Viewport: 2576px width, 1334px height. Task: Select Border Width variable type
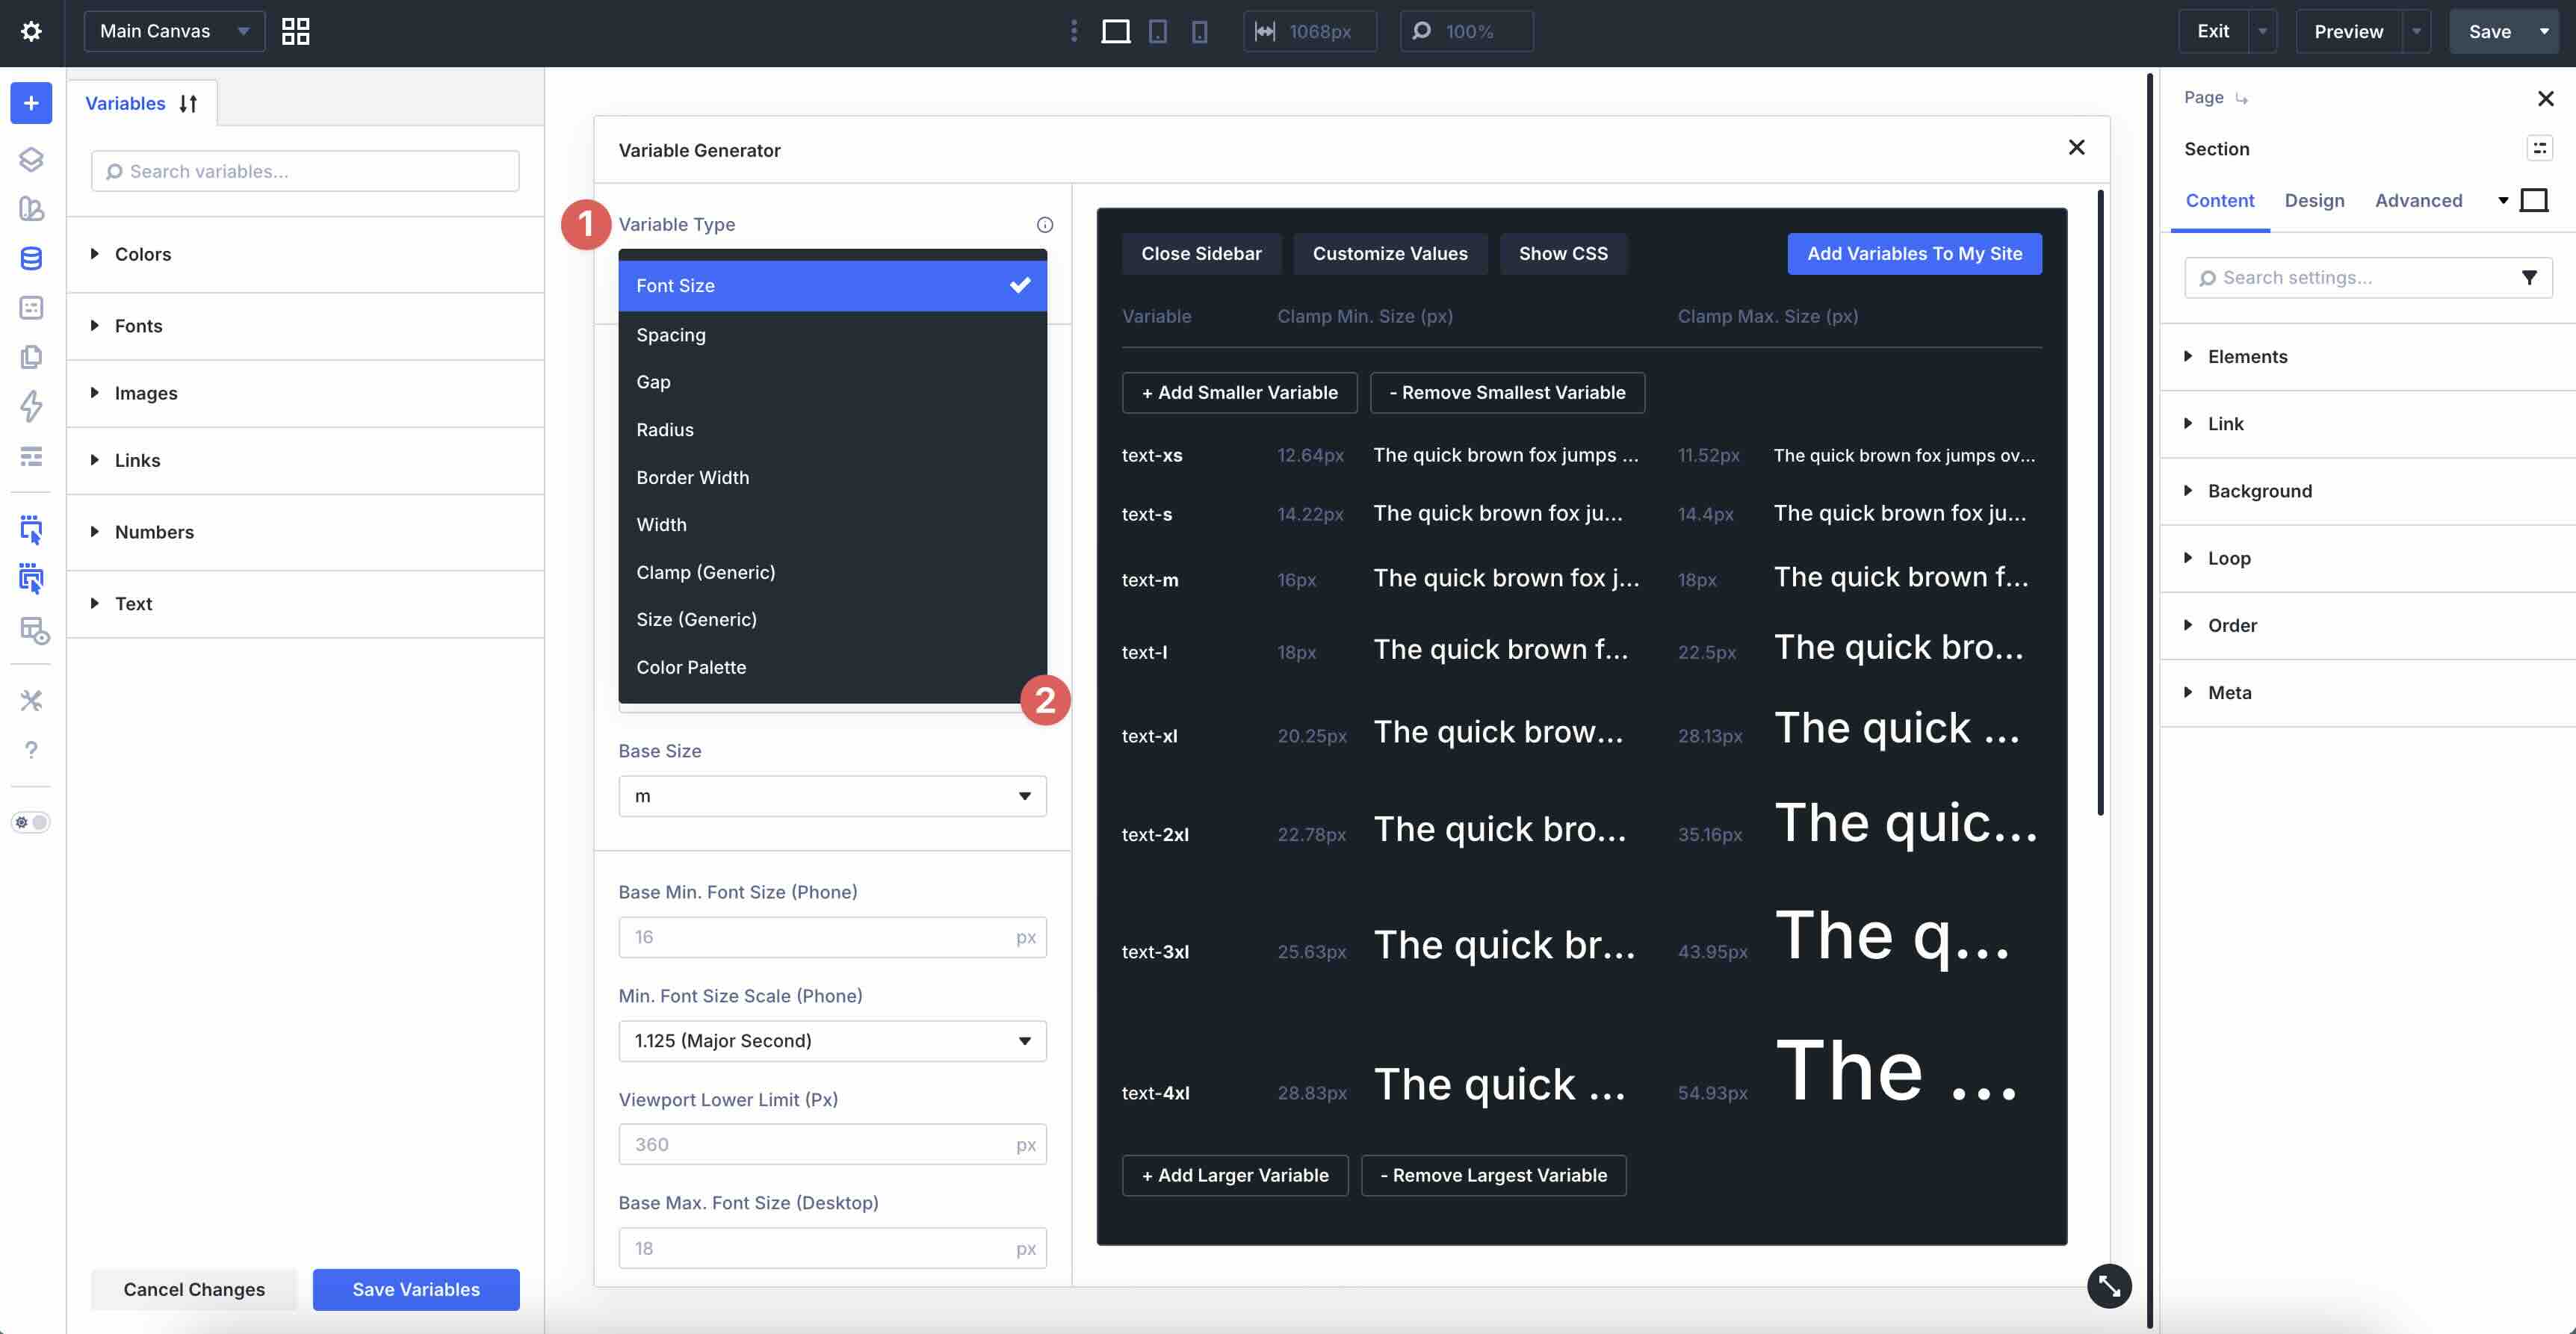832,477
